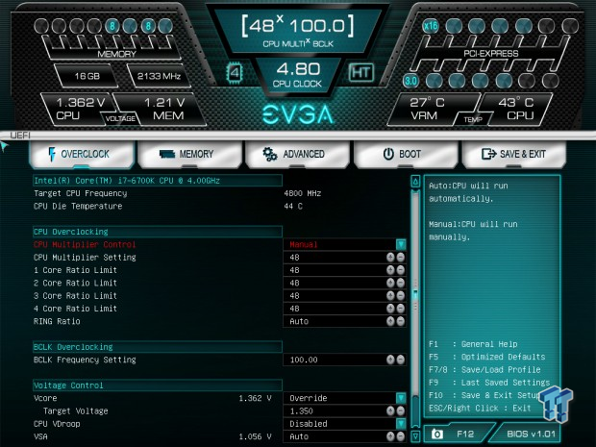596x447 pixels.
Task: Open the OVERCLOCK tab
Action: pos(82,155)
